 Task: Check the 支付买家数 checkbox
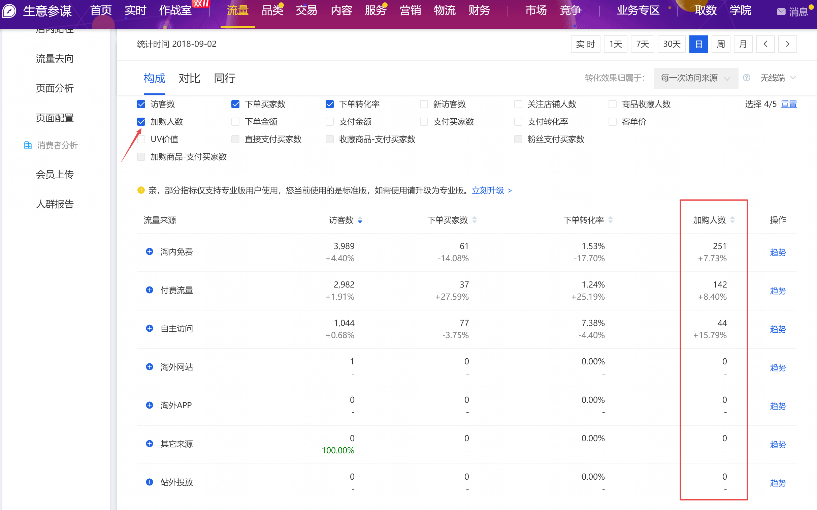(x=424, y=122)
